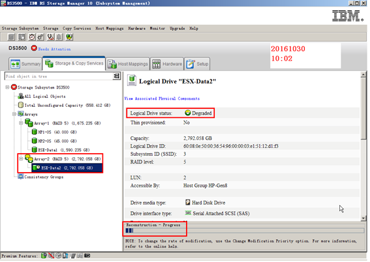The image size is (370, 262).
Task: Select the ESX-Data1 logical drive
Action: [64, 150]
